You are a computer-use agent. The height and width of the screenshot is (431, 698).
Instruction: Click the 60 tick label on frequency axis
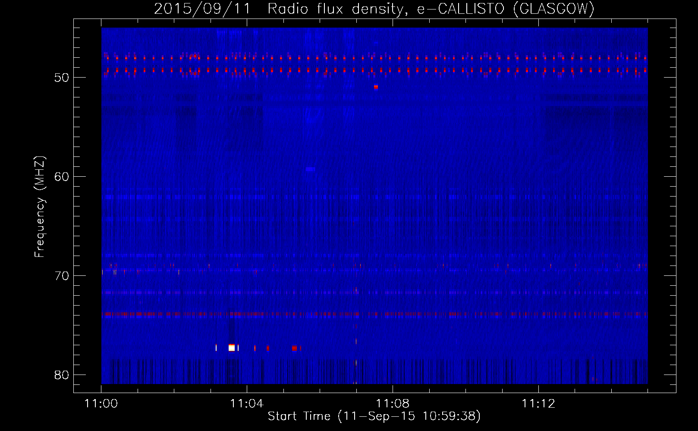[x=62, y=177]
